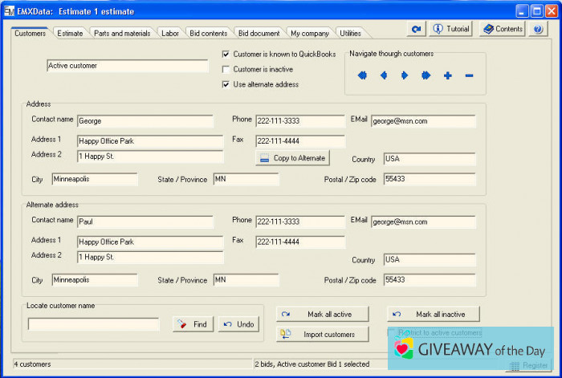Switch to the Parts and materials tab
562x378 pixels.
tap(121, 34)
